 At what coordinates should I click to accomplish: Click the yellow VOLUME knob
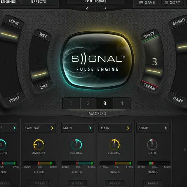pos(114,144)
